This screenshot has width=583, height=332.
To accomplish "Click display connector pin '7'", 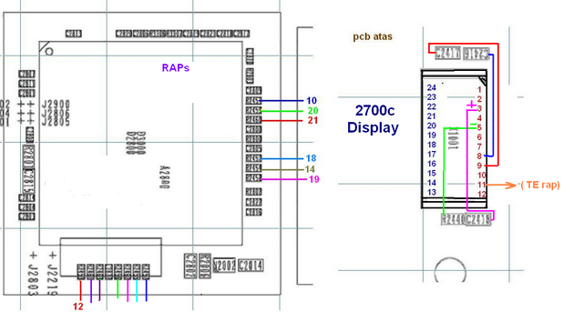I will click(x=479, y=146).
